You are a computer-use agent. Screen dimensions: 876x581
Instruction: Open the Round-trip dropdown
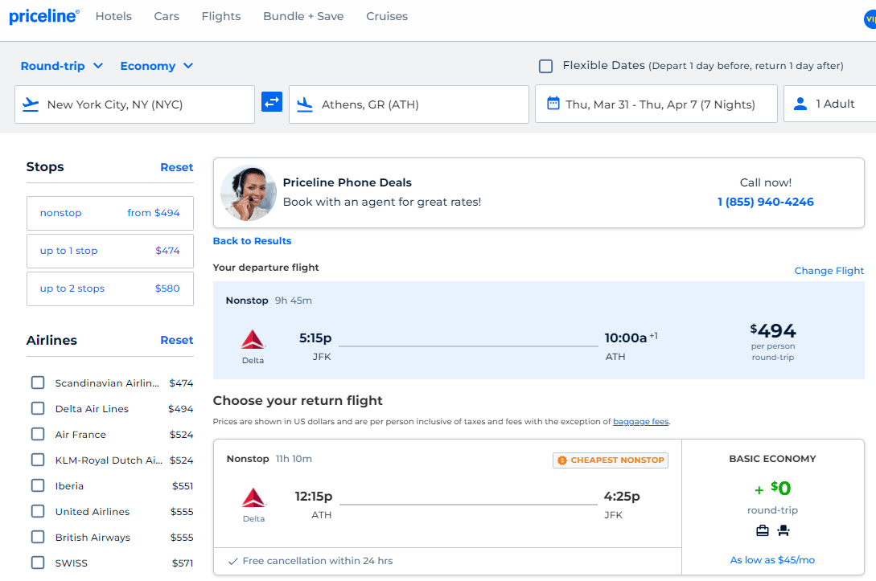click(61, 66)
